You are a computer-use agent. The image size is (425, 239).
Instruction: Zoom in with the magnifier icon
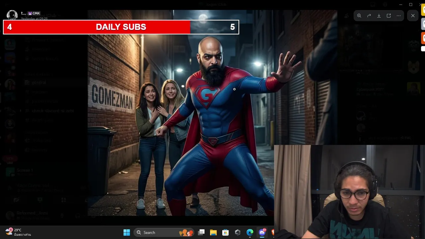(x=359, y=16)
